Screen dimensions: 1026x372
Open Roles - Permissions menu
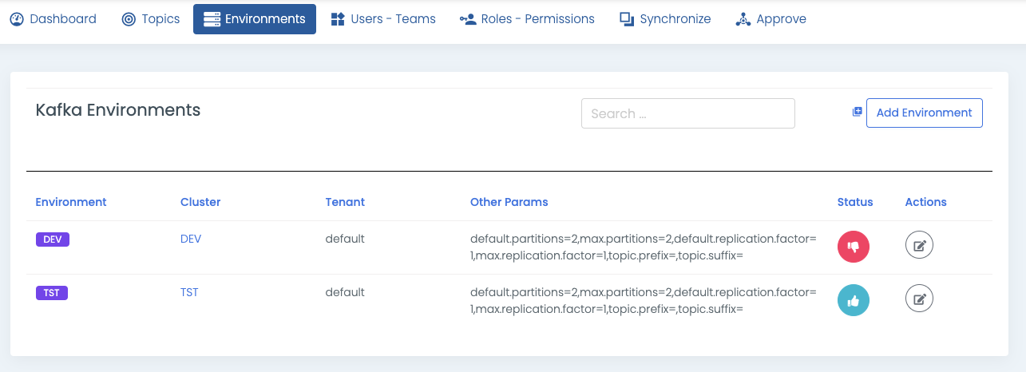[x=527, y=19]
